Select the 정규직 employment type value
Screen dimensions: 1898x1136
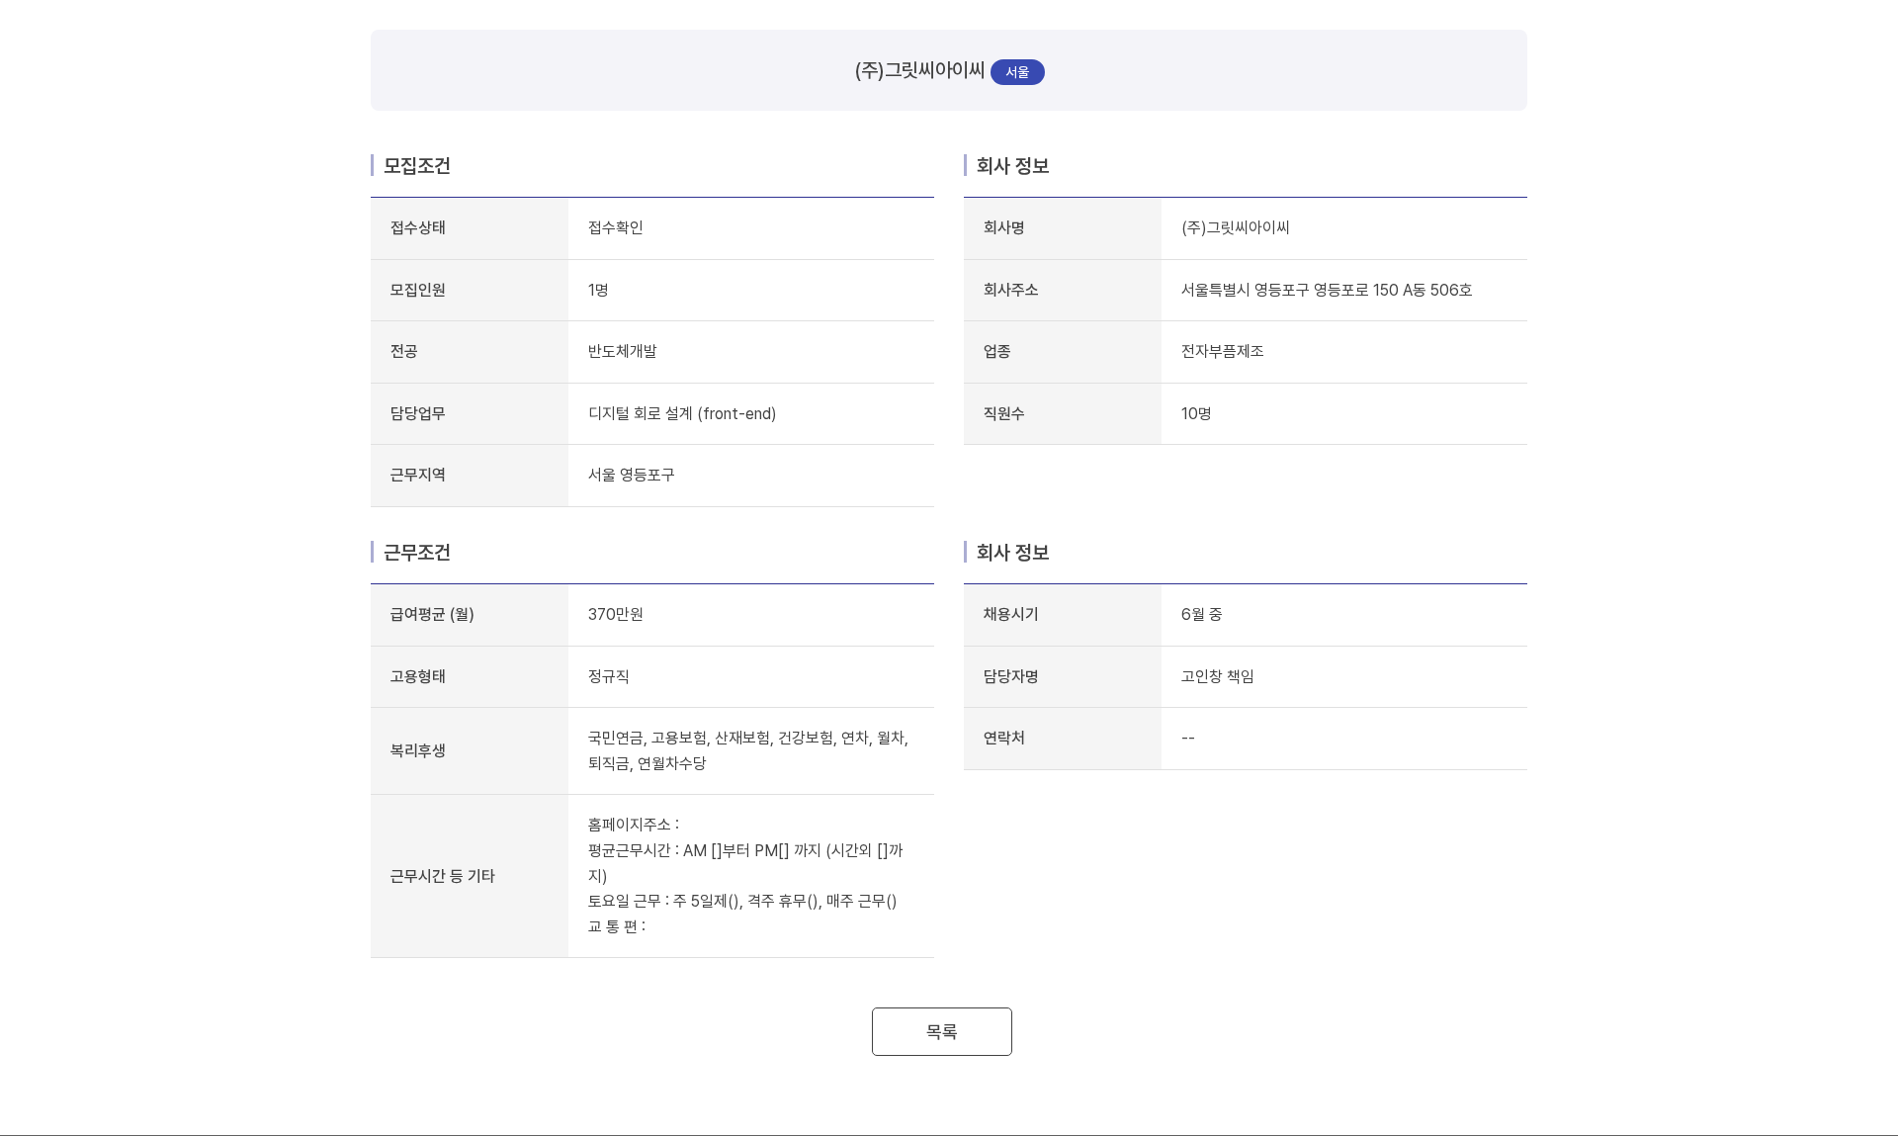point(608,676)
